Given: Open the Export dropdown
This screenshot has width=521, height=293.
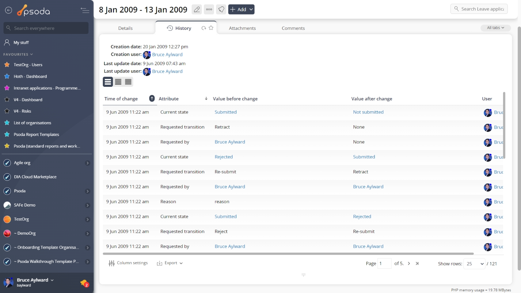Looking at the screenshot, I should [x=170, y=263].
